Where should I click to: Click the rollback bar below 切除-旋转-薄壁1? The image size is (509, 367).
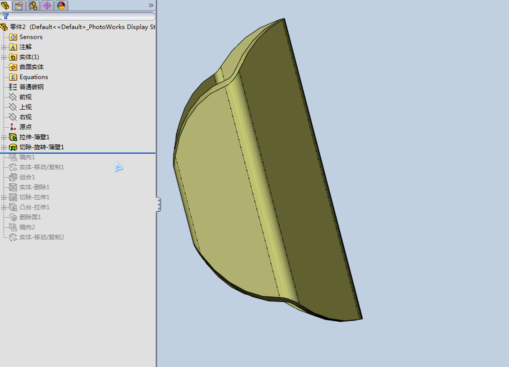coord(78,153)
